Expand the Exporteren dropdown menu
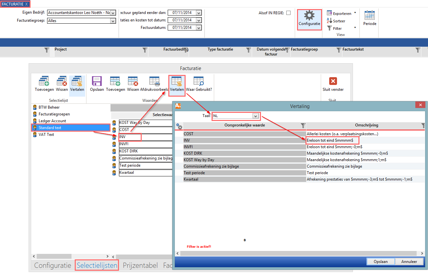 (x=355, y=13)
